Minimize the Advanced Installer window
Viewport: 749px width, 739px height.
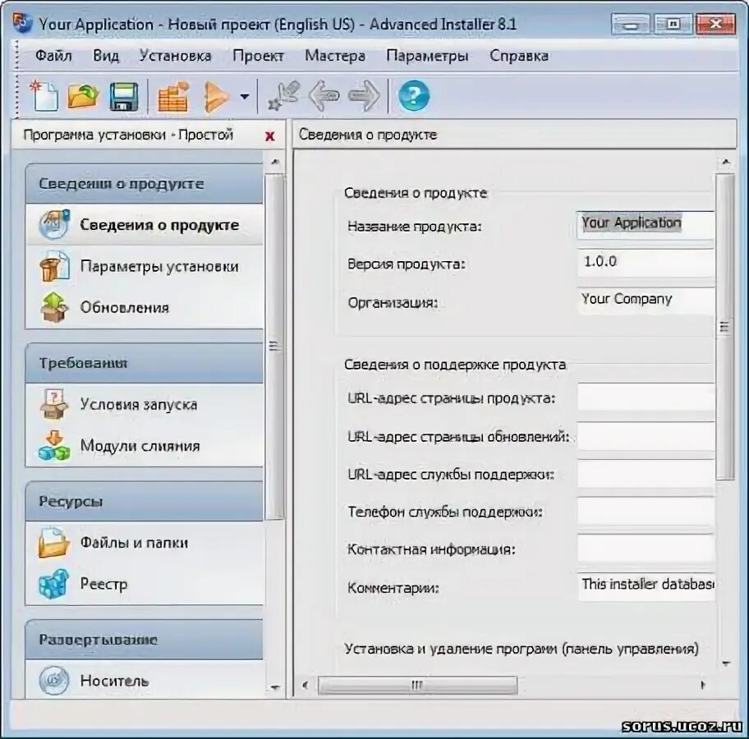[x=630, y=24]
